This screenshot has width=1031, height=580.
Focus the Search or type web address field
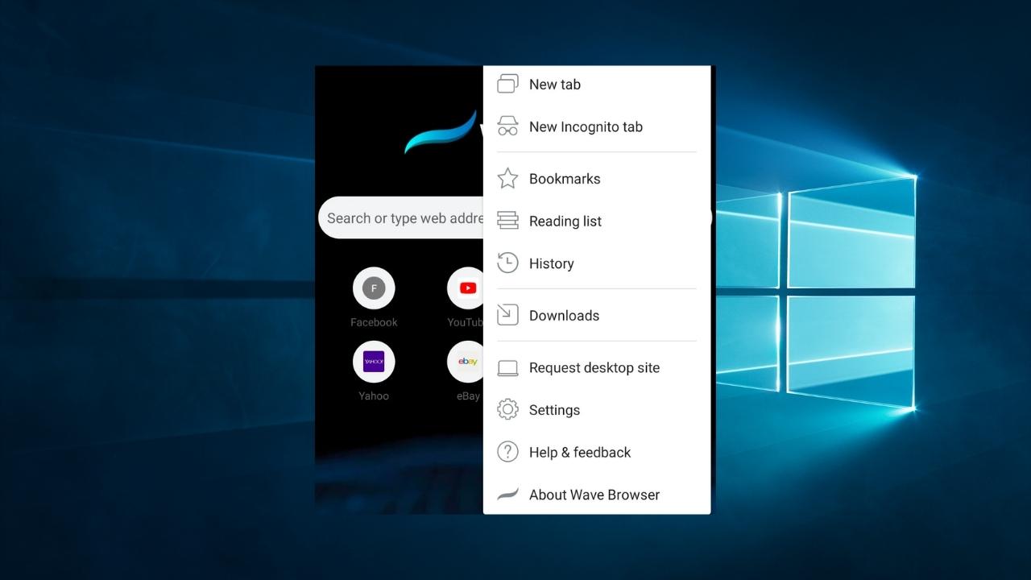coord(401,217)
